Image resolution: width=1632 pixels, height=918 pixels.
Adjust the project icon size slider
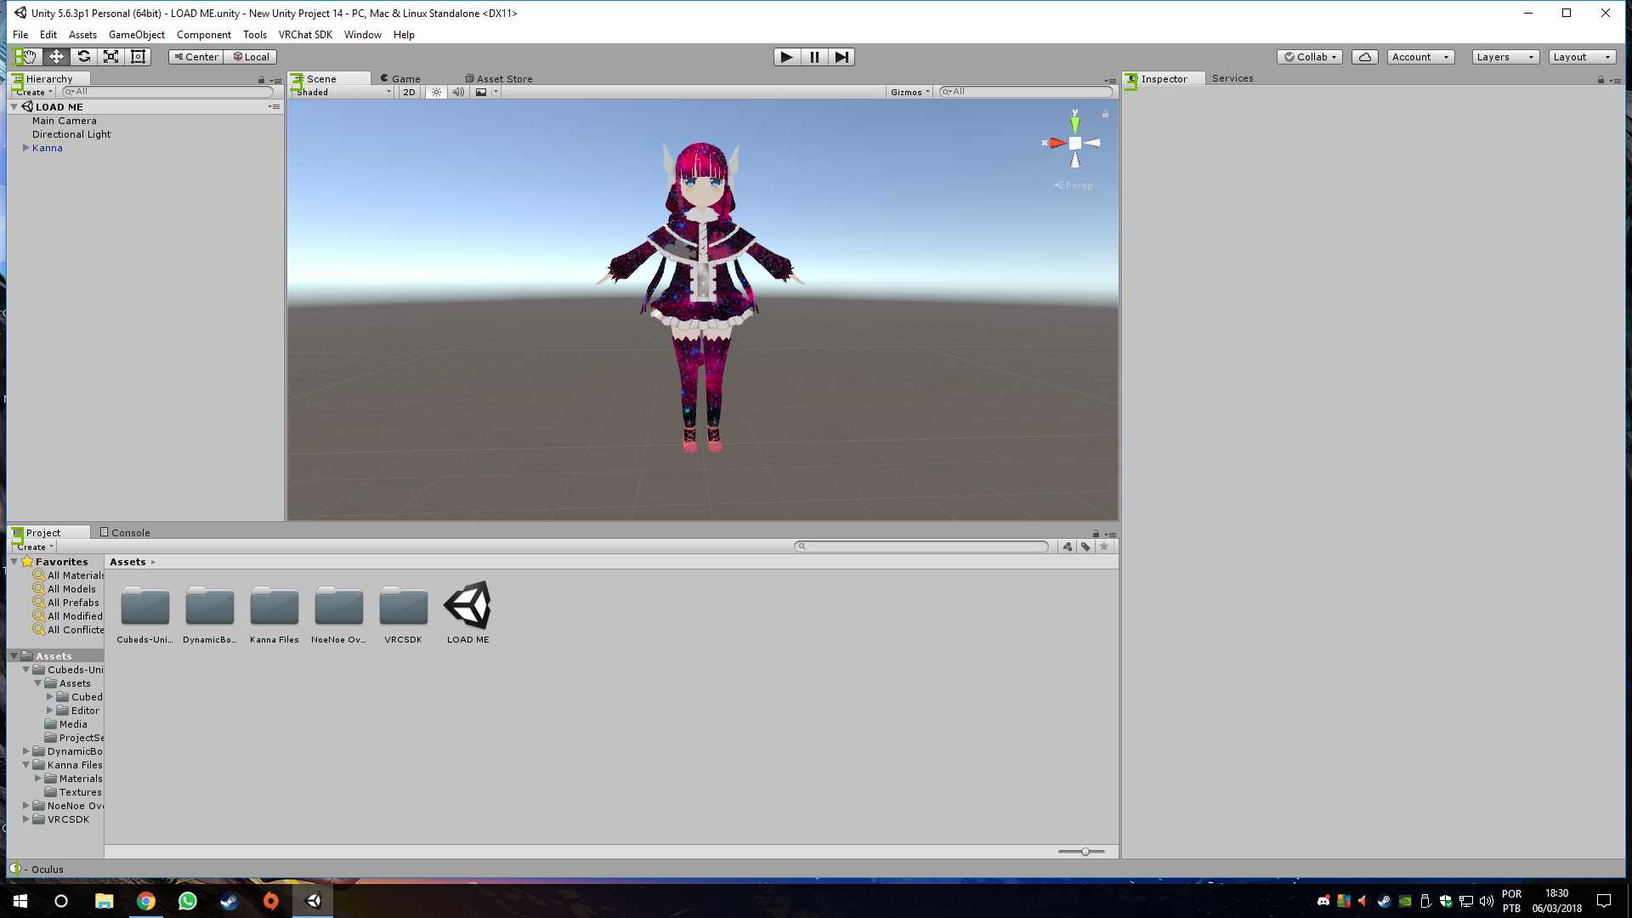[1085, 851]
